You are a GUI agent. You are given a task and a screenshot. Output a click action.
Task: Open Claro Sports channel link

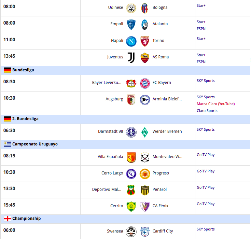pyautogui.click(x=207, y=111)
